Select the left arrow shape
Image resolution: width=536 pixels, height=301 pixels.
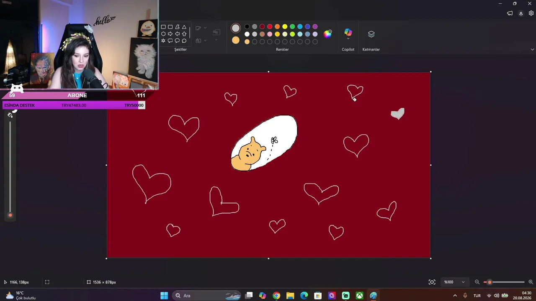[177, 34]
